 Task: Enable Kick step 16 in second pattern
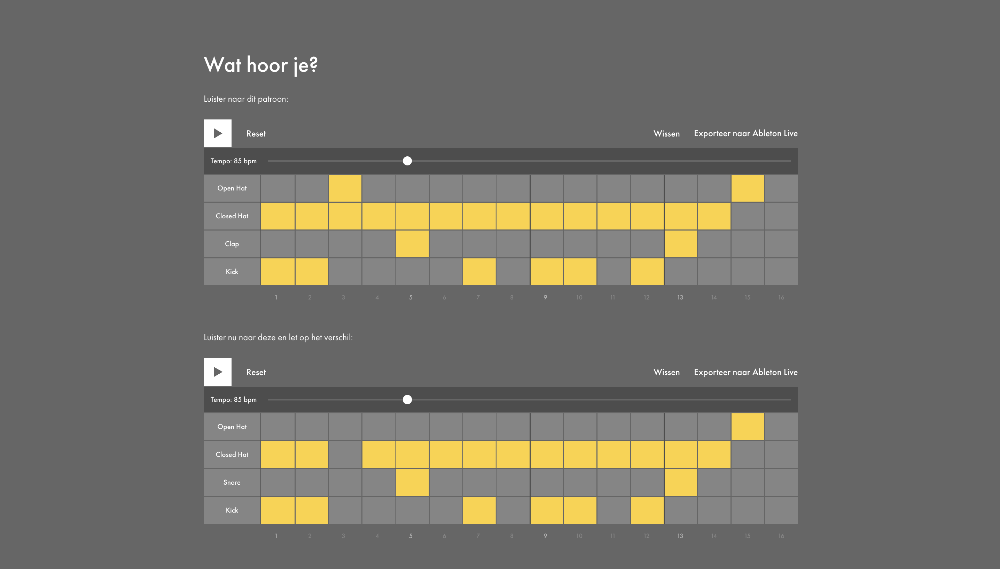(x=781, y=510)
